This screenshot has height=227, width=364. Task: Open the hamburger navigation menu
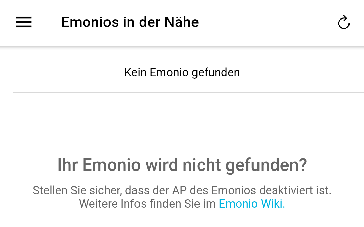click(x=24, y=22)
